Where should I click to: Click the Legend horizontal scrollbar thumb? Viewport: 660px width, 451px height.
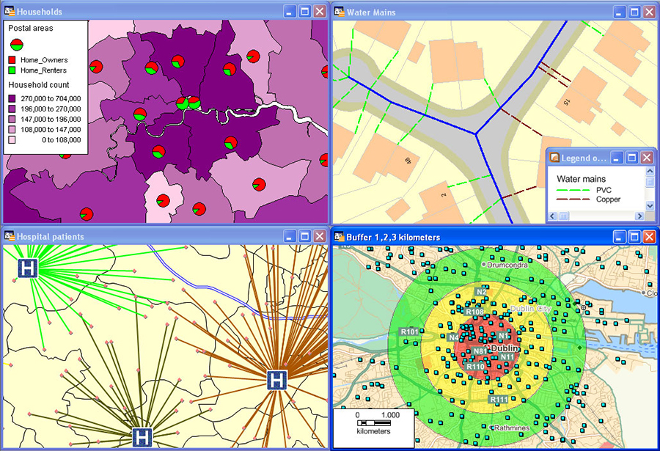563,216
